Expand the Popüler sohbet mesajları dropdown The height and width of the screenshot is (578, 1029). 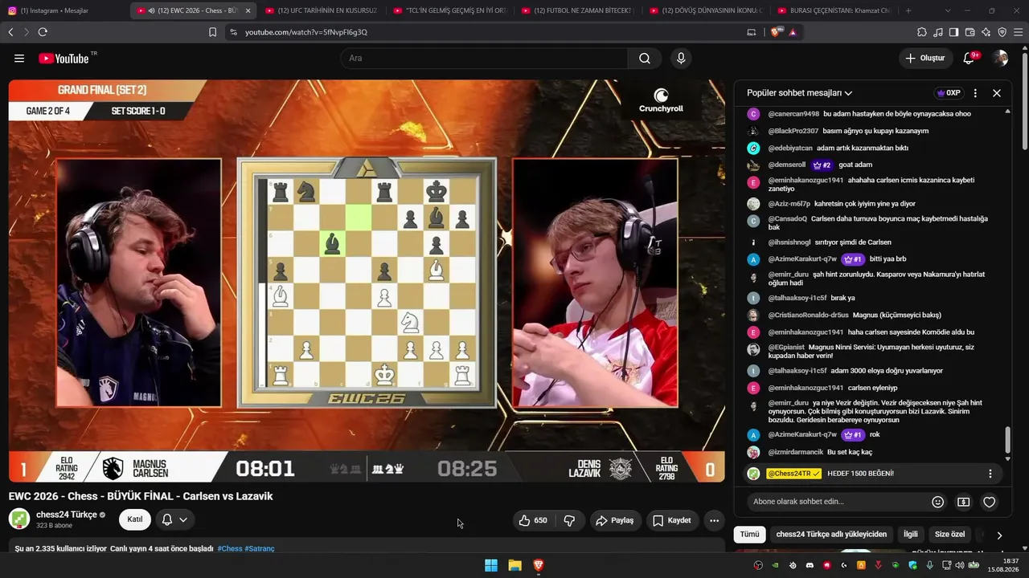tap(799, 93)
